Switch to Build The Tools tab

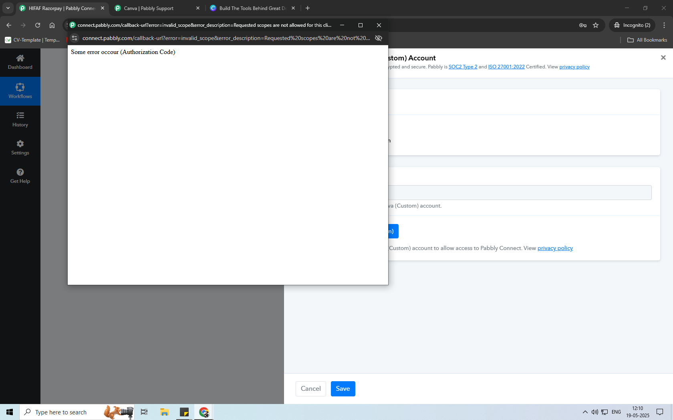252,8
